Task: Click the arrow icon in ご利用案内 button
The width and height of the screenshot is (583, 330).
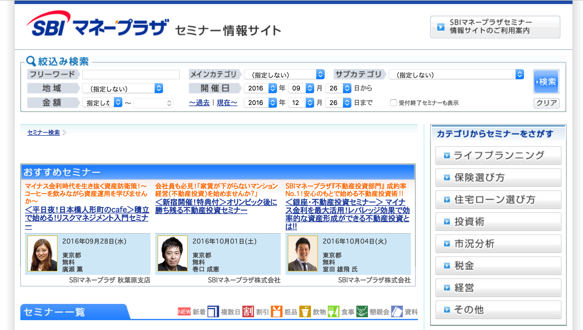Action: coord(441,27)
